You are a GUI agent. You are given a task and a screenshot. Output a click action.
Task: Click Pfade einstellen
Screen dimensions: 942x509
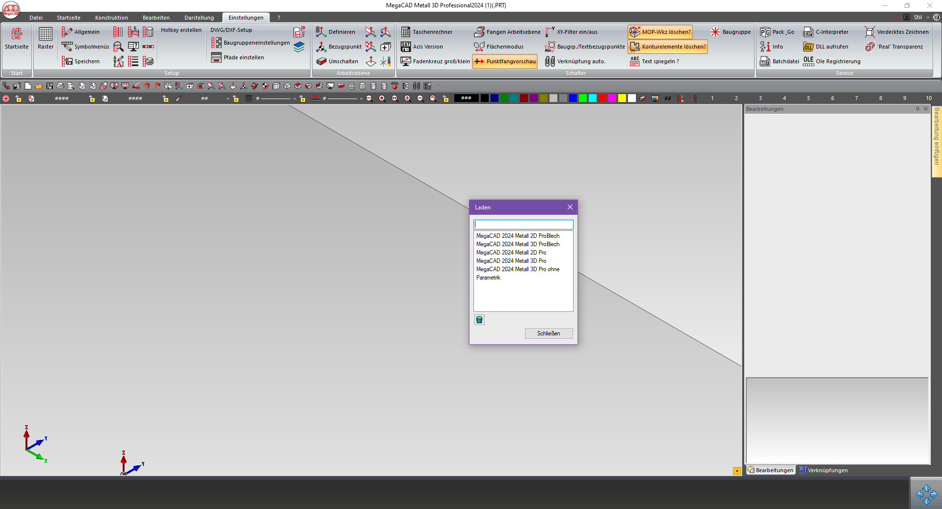[x=237, y=57]
